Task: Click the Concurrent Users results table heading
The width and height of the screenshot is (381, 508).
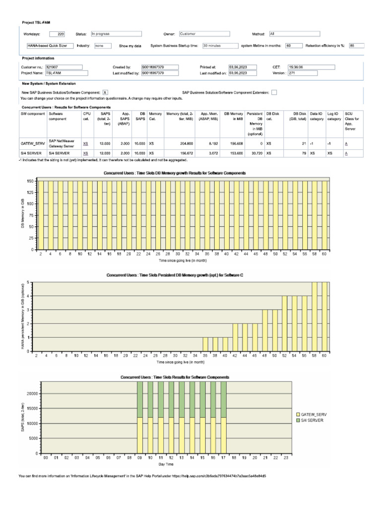Action: (x=66, y=107)
